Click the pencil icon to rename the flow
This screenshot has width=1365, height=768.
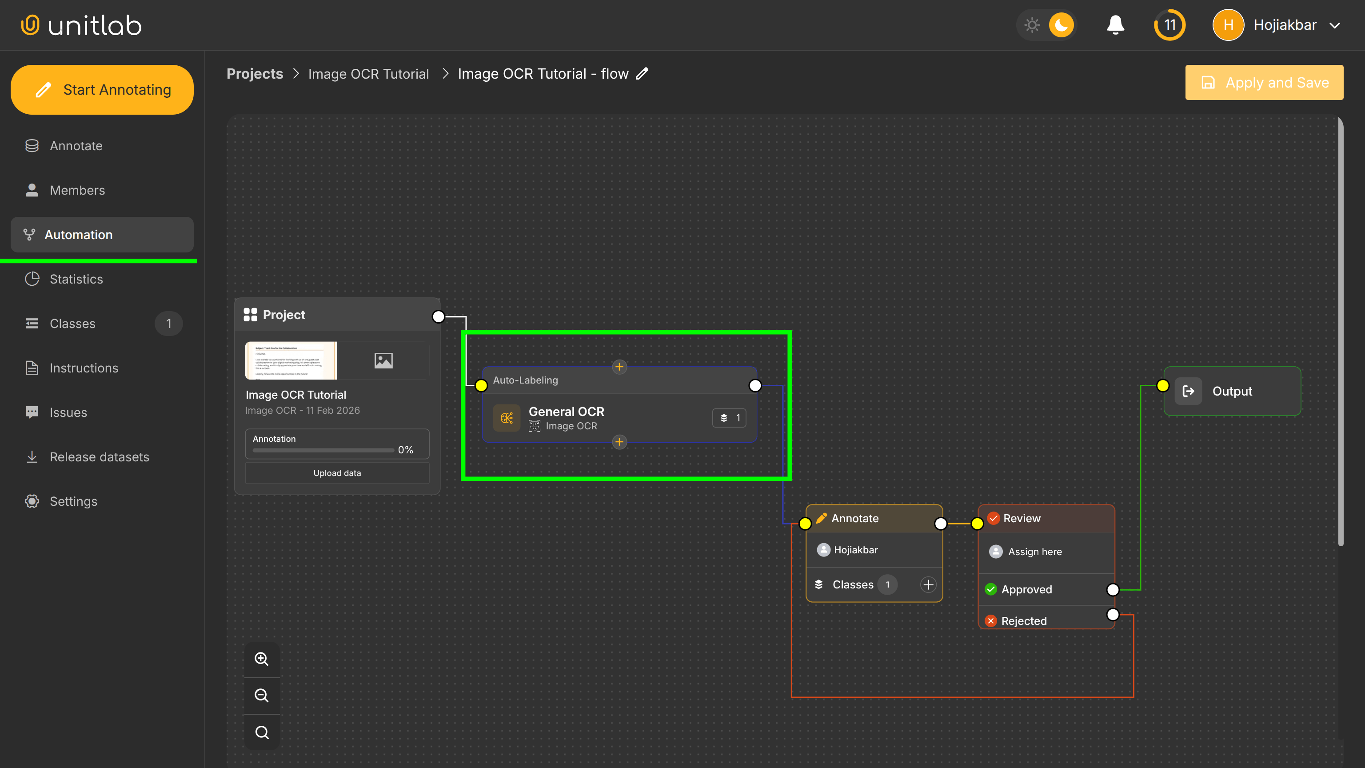(x=642, y=74)
